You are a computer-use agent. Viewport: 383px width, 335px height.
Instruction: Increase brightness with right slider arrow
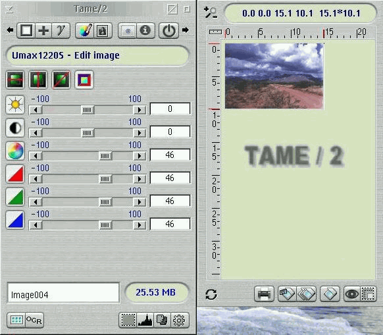click(140, 110)
